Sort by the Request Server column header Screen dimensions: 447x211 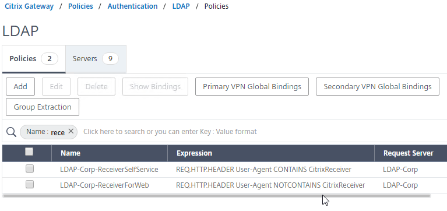click(410, 153)
